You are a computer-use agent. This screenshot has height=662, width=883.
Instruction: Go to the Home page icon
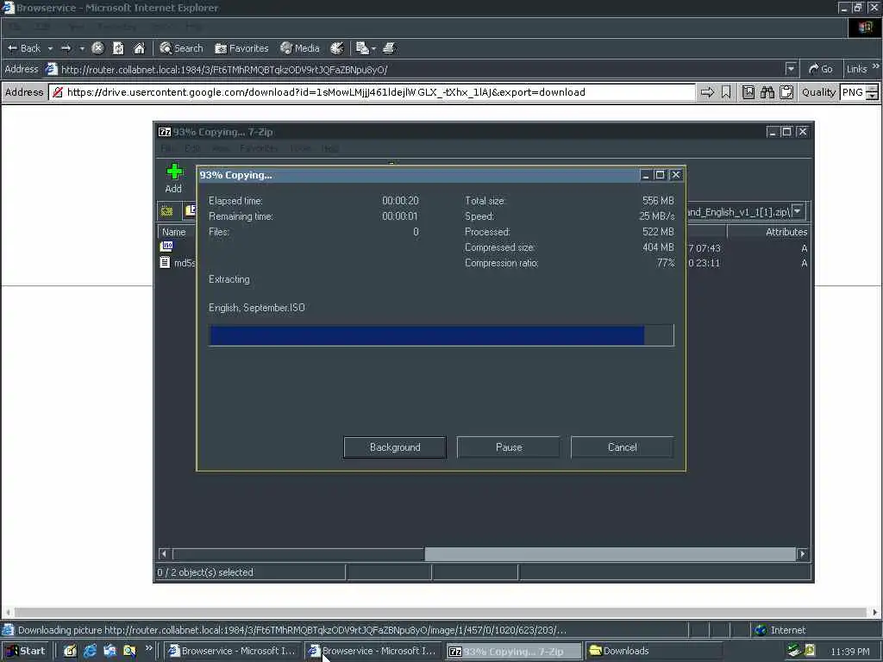pos(139,48)
